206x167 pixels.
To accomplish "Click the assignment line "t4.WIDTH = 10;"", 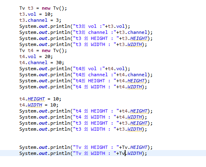I will tap(39, 105).
